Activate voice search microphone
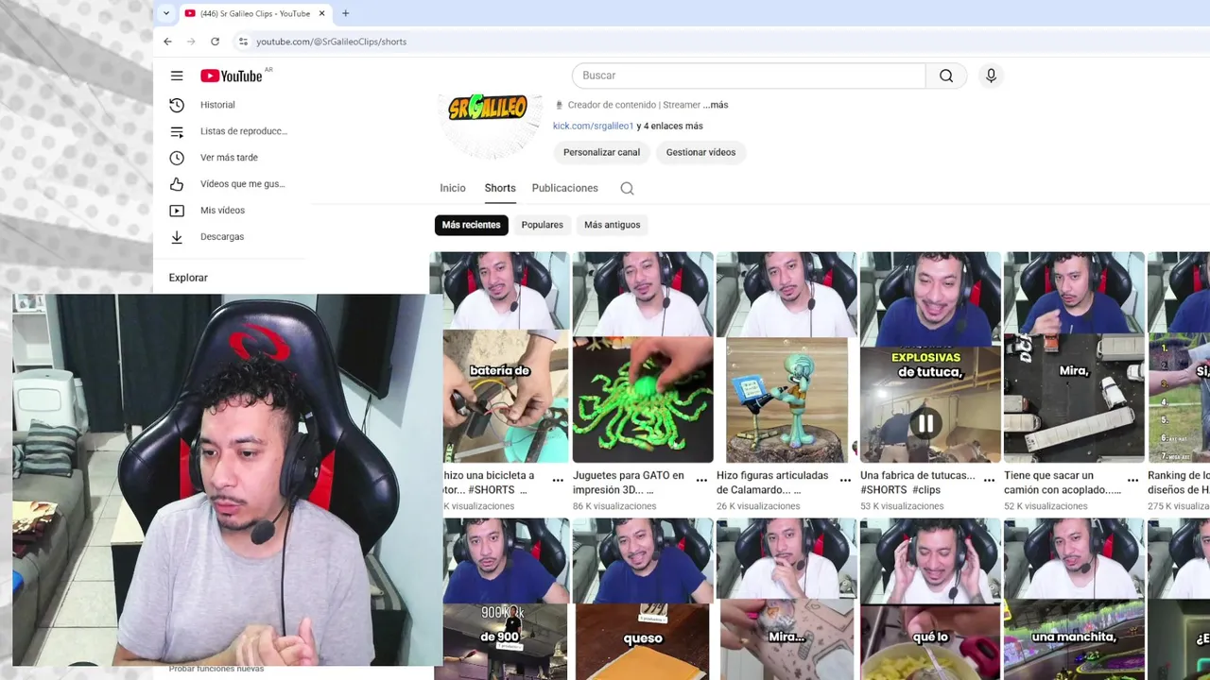Image resolution: width=1210 pixels, height=680 pixels. (991, 76)
